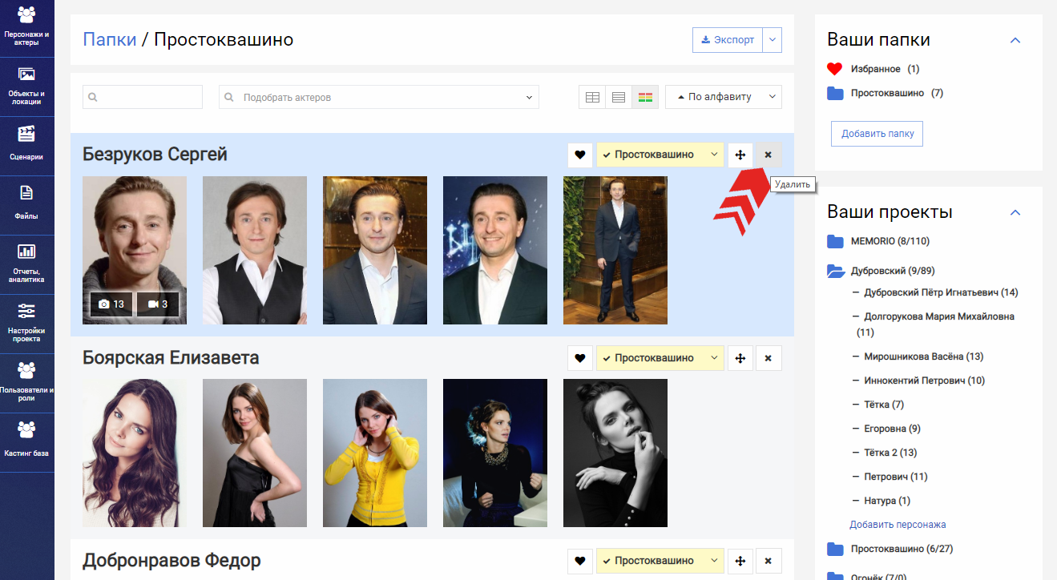Click the Добавить персонажа link
Image resolution: width=1057 pixels, height=580 pixels.
coord(898,525)
